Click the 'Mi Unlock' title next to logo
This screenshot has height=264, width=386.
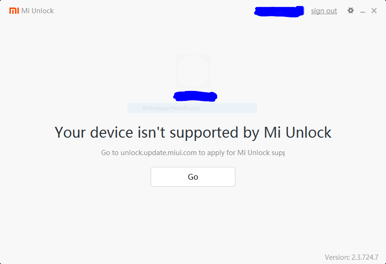pos(37,11)
